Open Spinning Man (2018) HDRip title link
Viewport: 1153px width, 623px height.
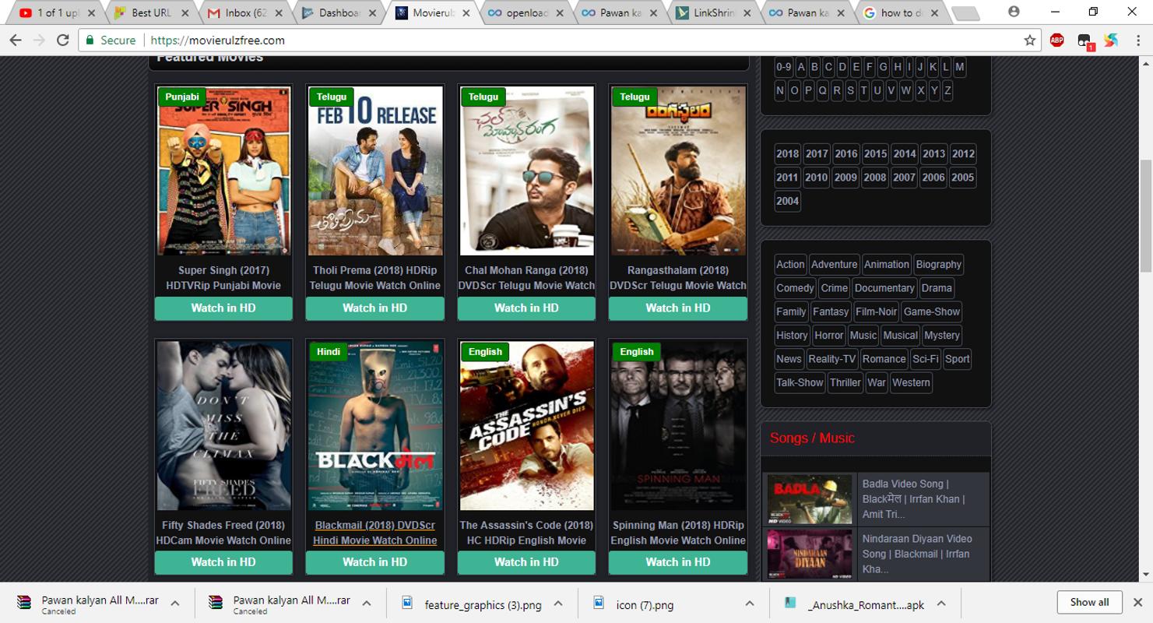coord(678,533)
